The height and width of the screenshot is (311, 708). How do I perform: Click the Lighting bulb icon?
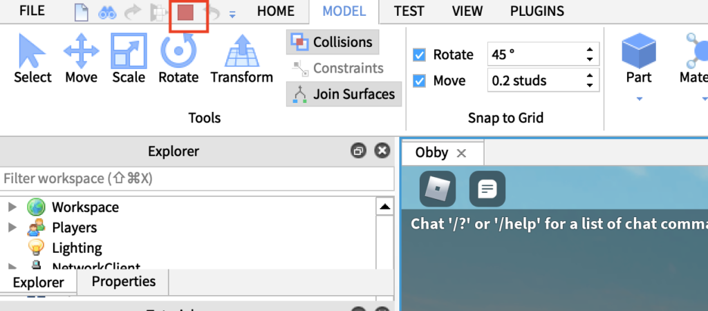[x=36, y=248]
